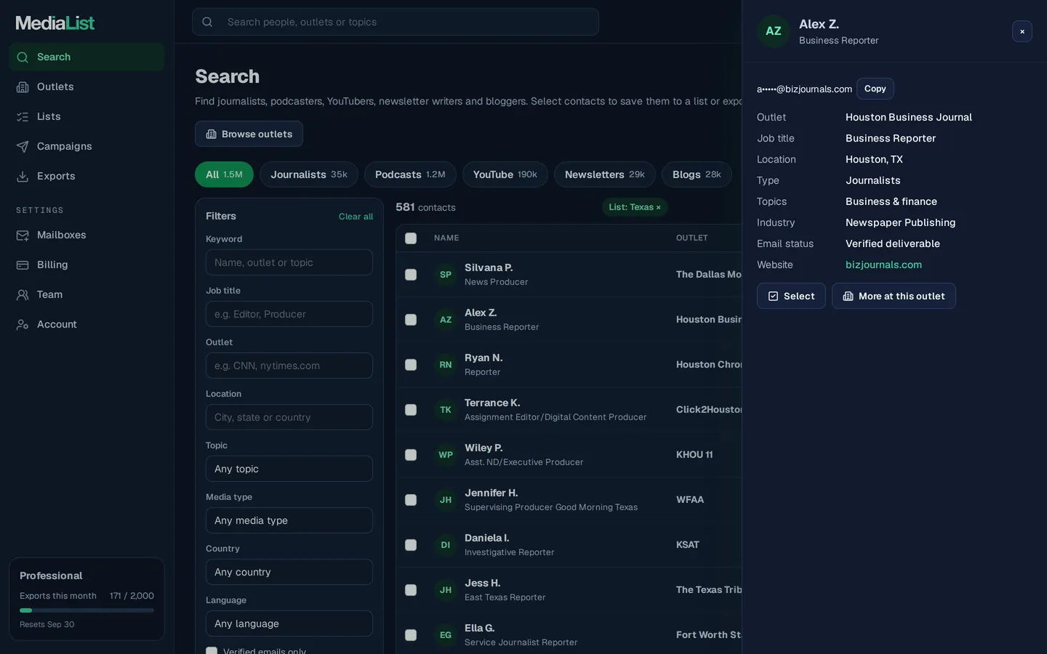Open the bizjournals.com website link
The width and height of the screenshot is (1047, 654).
coord(883,265)
